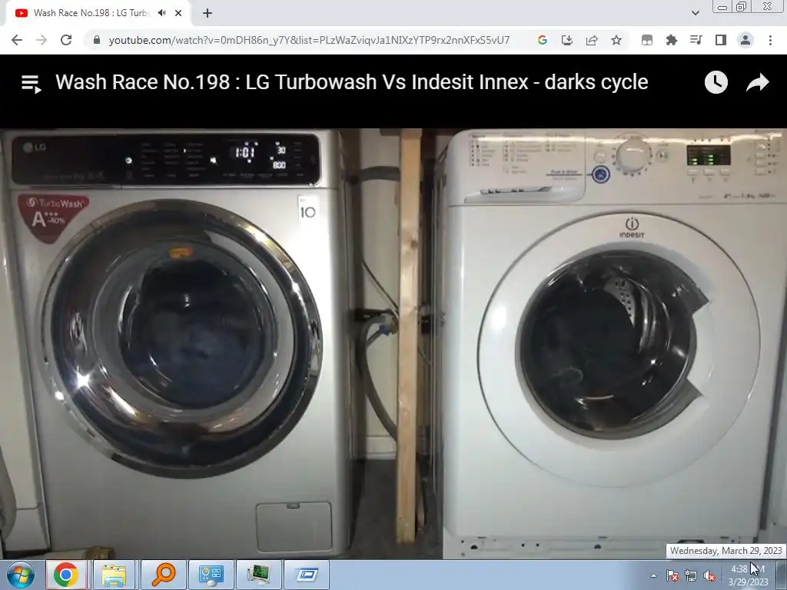Share the video with arrow icon
The image size is (787, 590).
[757, 82]
